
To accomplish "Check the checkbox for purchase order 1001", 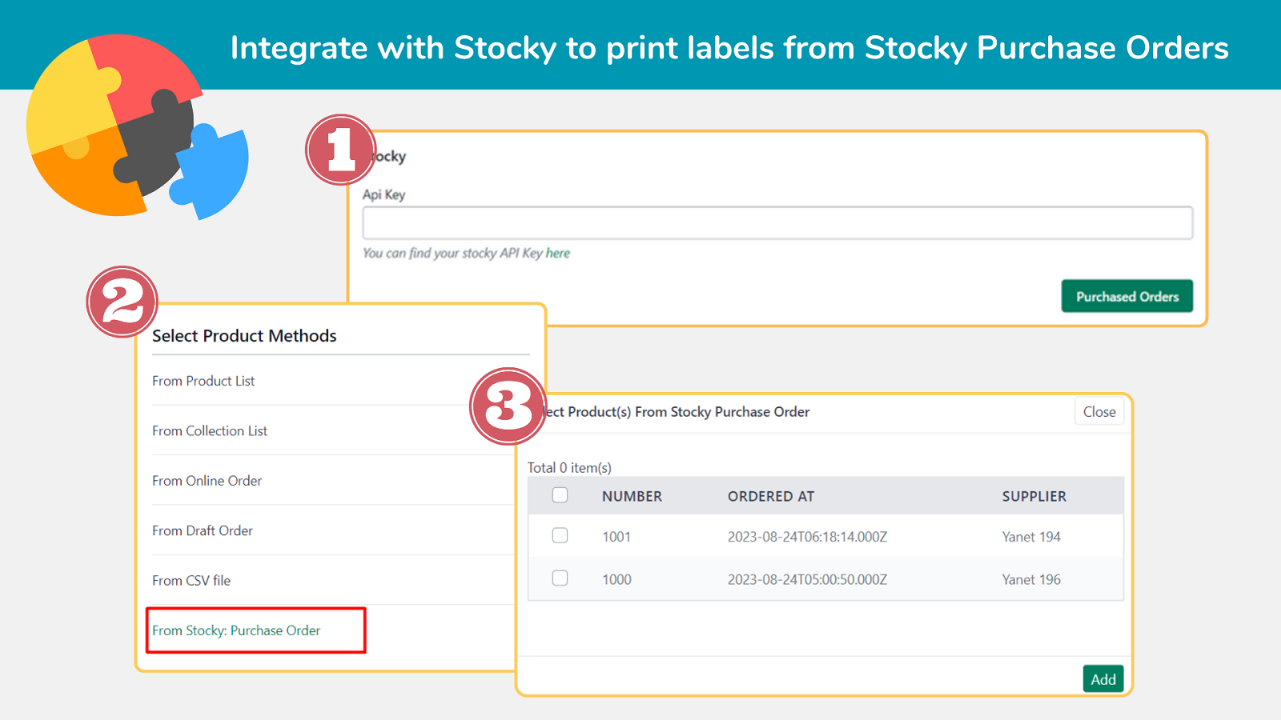I will pos(559,536).
